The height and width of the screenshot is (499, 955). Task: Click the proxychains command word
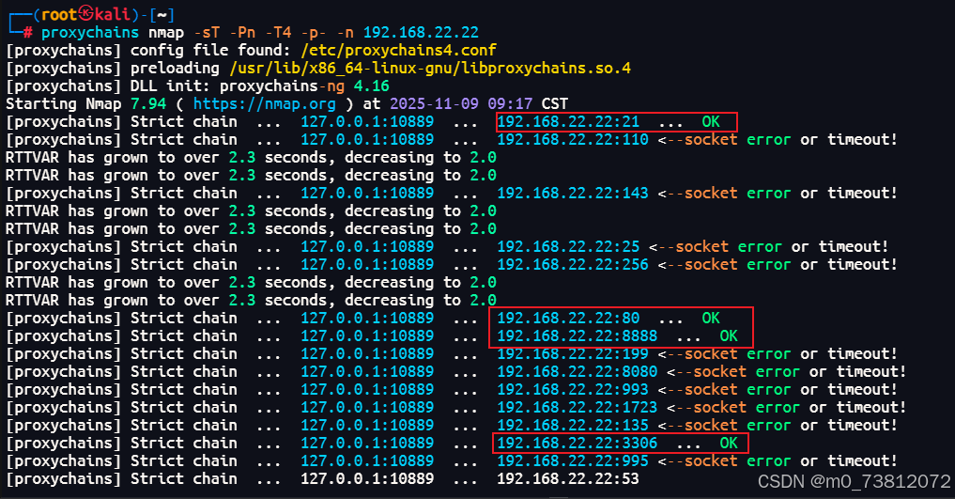90,32
